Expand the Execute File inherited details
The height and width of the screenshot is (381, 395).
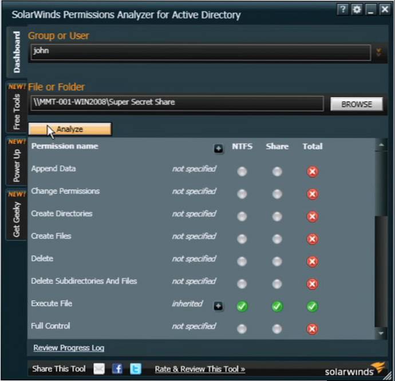click(x=218, y=306)
